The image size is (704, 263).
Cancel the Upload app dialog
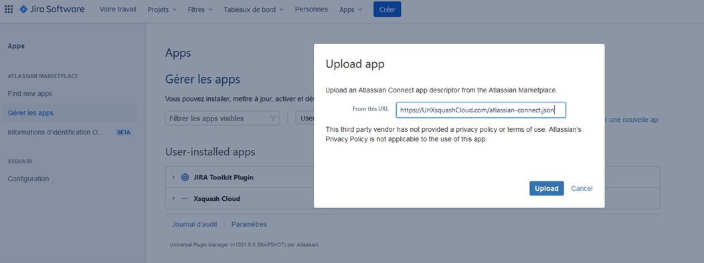pyautogui.click(x=582, y=189)
